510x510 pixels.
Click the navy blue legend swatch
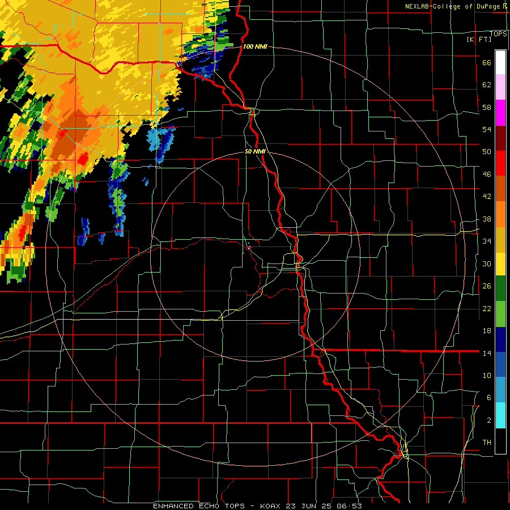pos(500,339)
